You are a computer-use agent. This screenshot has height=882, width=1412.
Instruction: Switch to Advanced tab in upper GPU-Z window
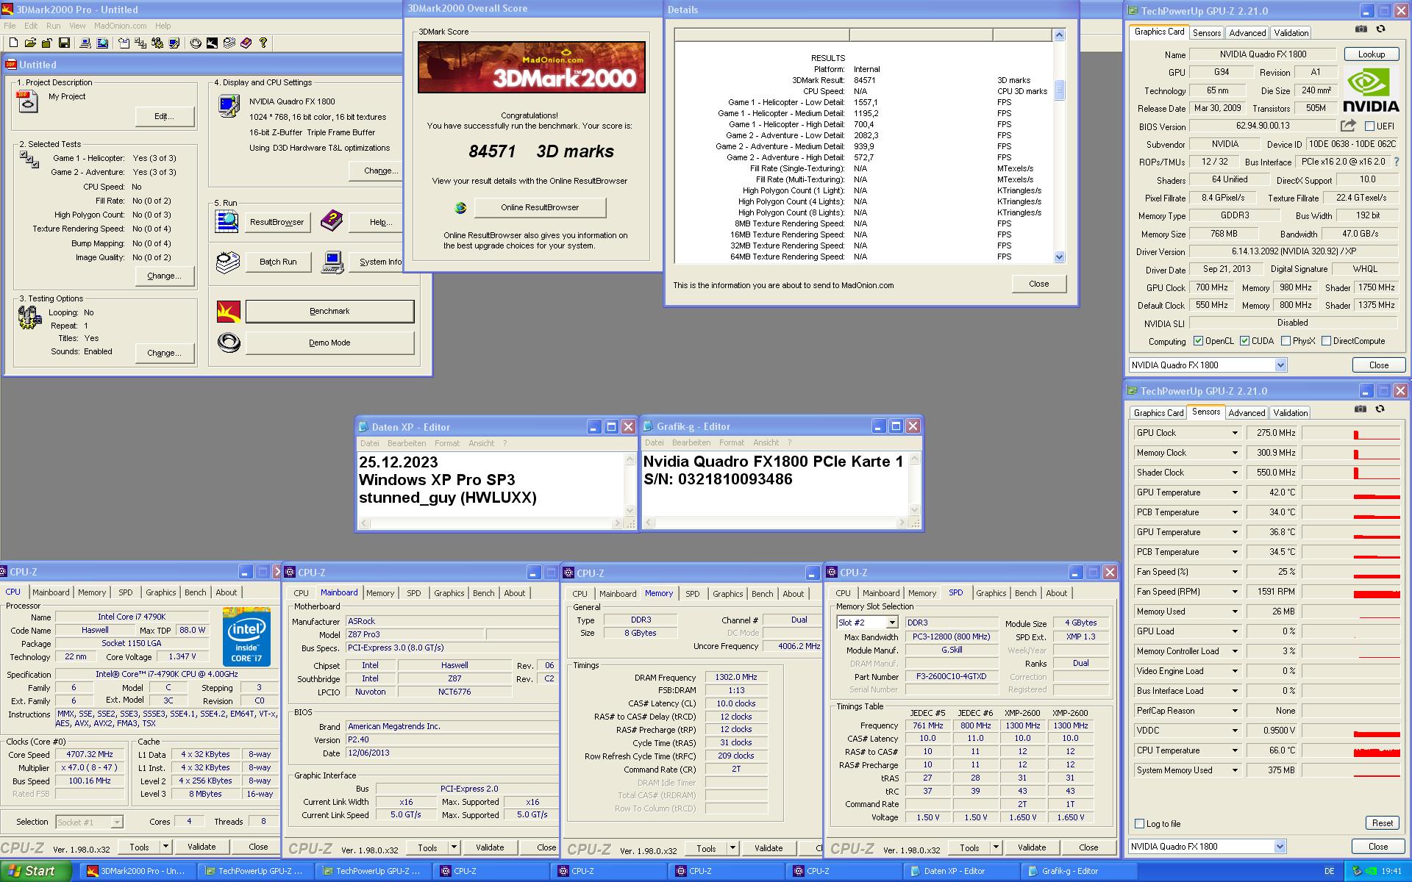click(x=1247, y=33)
